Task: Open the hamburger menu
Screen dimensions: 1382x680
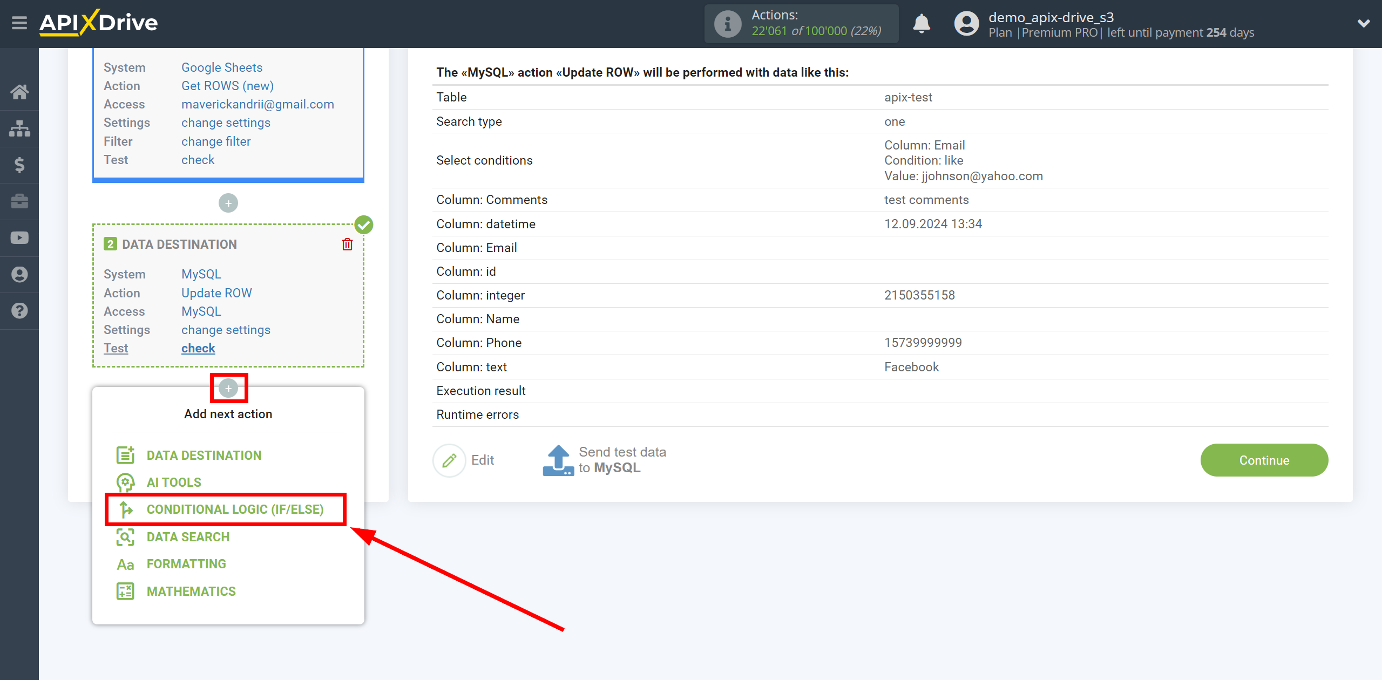Action: click(x=19, y=23)
